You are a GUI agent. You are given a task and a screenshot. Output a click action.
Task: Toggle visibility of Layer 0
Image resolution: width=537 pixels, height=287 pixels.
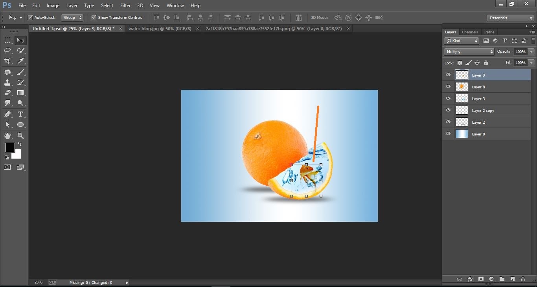tap(448, 134)
